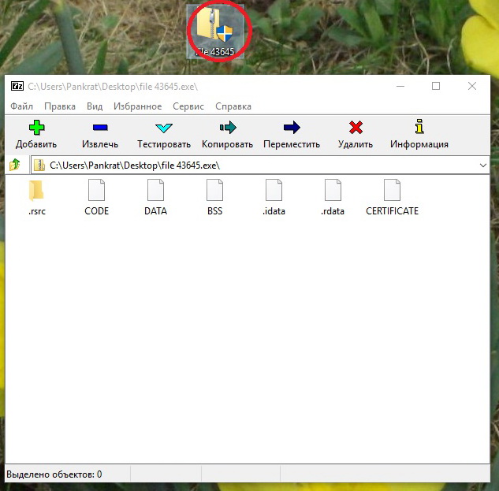Open the Справка menu
499x491 pixels.
(x=233, y=106)
